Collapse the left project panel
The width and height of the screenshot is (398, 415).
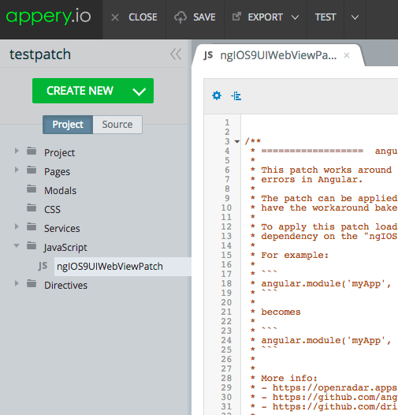pyautogui.click(x=176, y=54)
